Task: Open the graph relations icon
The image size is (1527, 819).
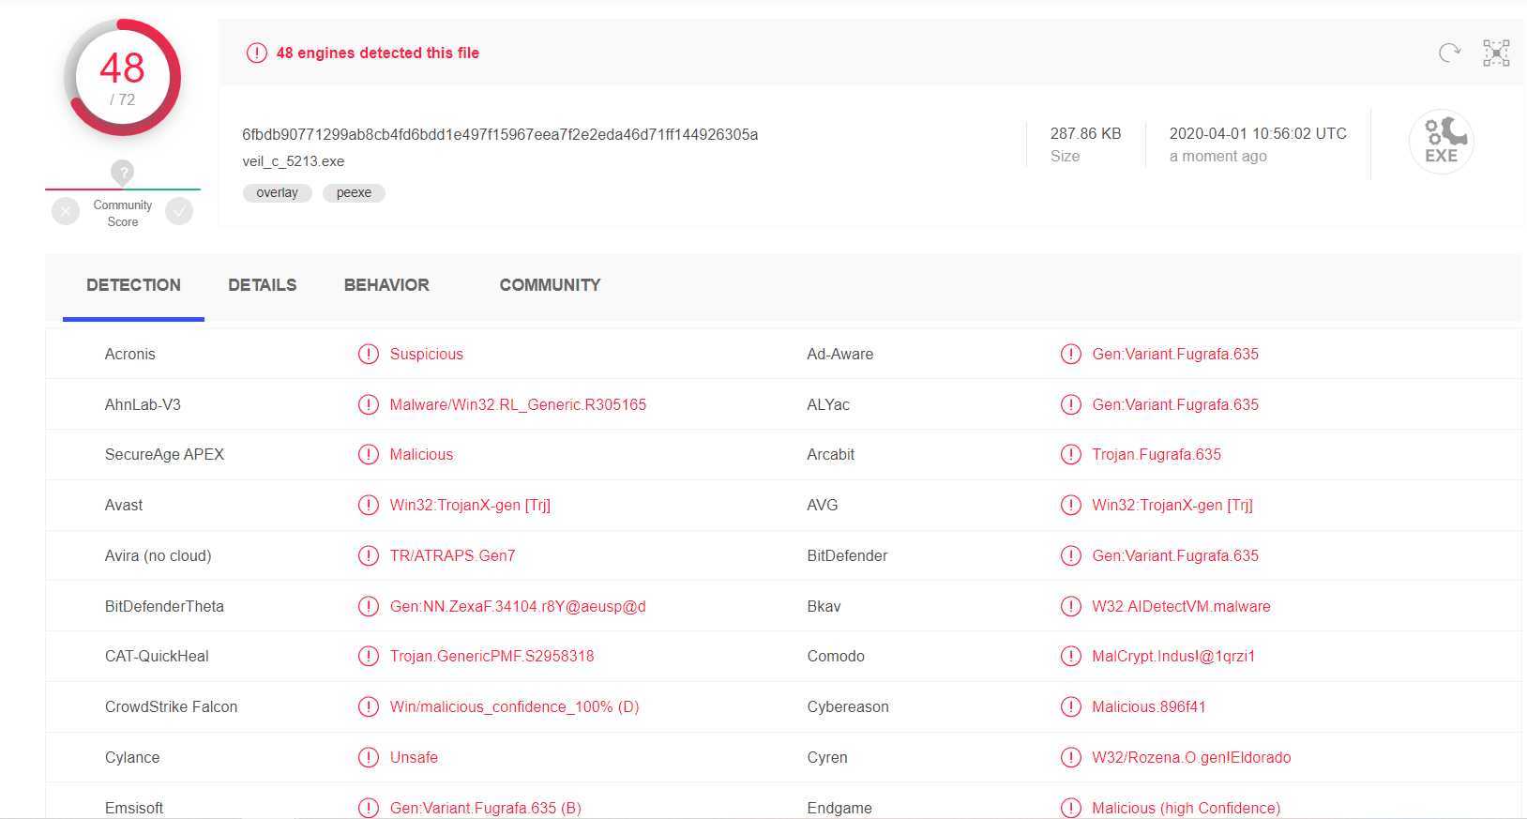Action: click(x=1496, y=53)
